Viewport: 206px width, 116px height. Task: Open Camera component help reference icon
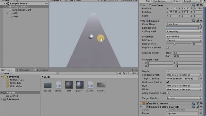tap(194, 21)
